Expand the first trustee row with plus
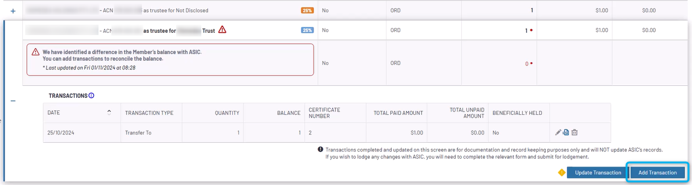The width and height of the screenshot is (692, 185). click(13, 10)
